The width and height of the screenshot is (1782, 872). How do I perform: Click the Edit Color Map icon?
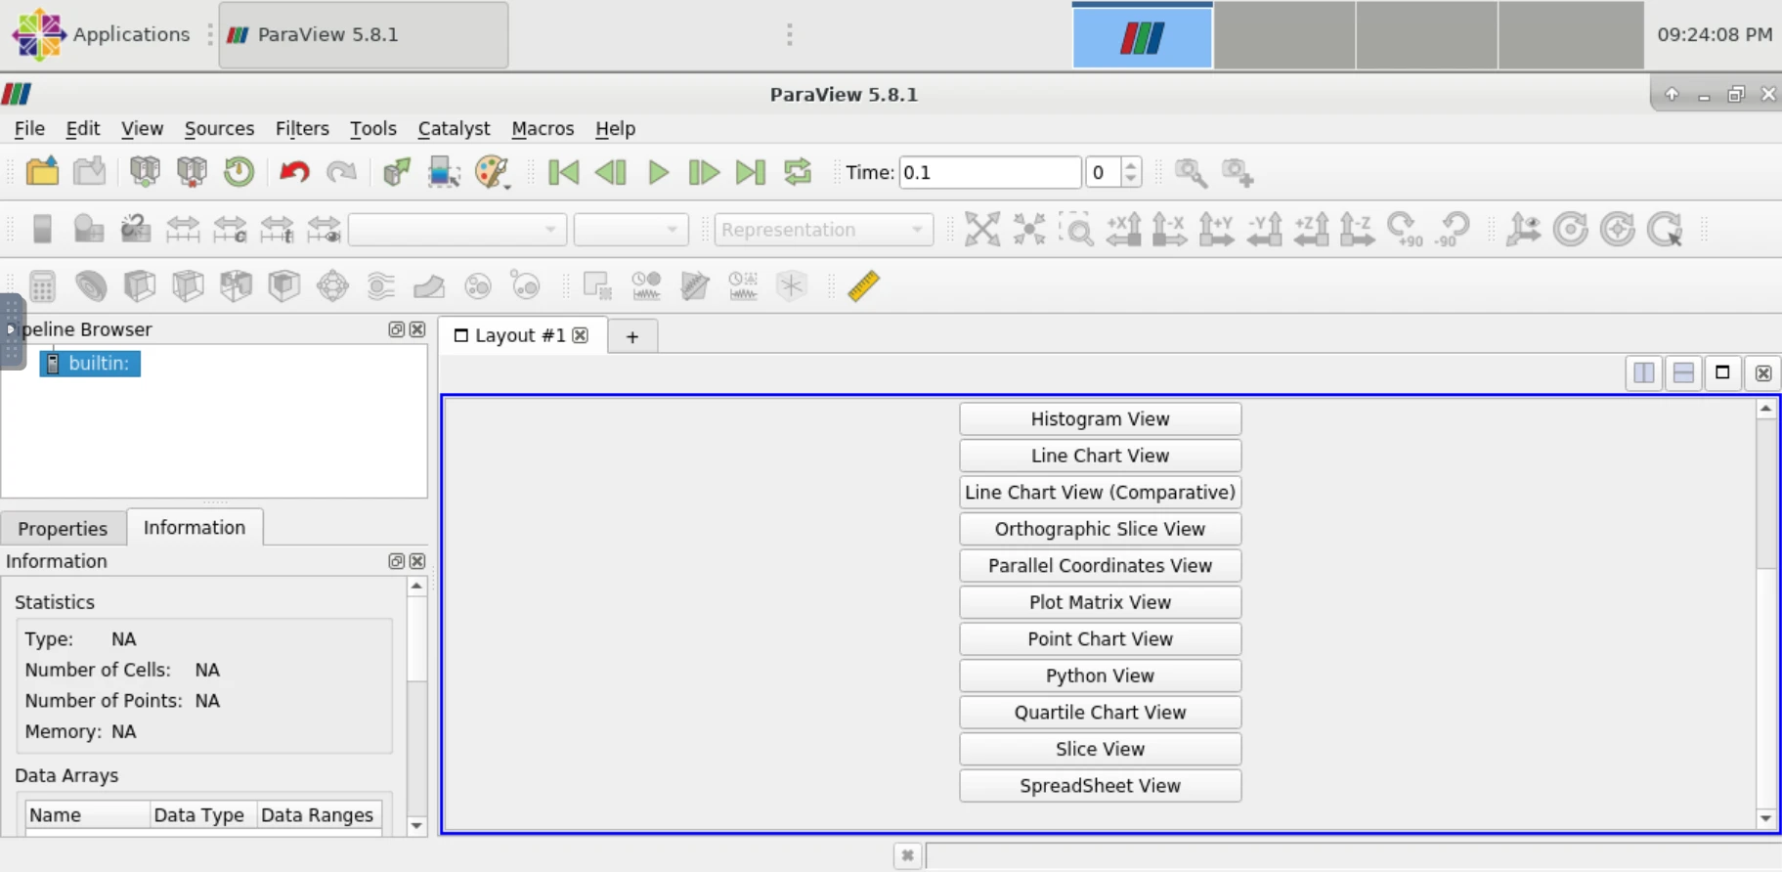(x=89, y=229)
